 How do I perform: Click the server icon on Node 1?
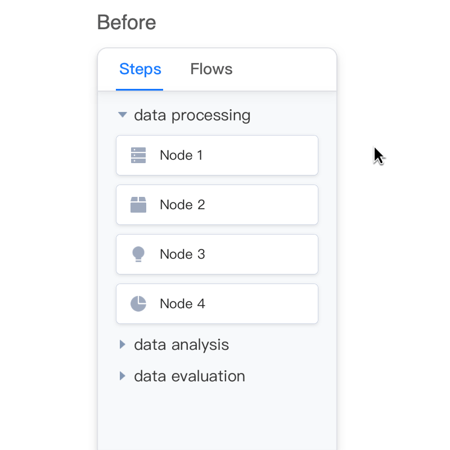pyautogui.click(x=138, y=155)
